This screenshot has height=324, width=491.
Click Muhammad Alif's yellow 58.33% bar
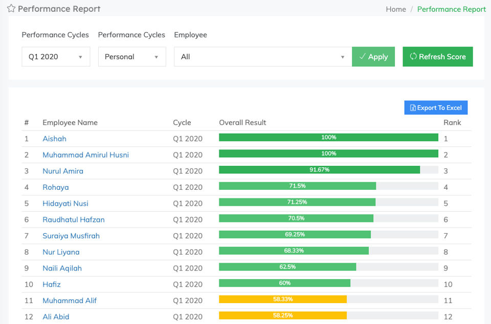tap(283, 300)
